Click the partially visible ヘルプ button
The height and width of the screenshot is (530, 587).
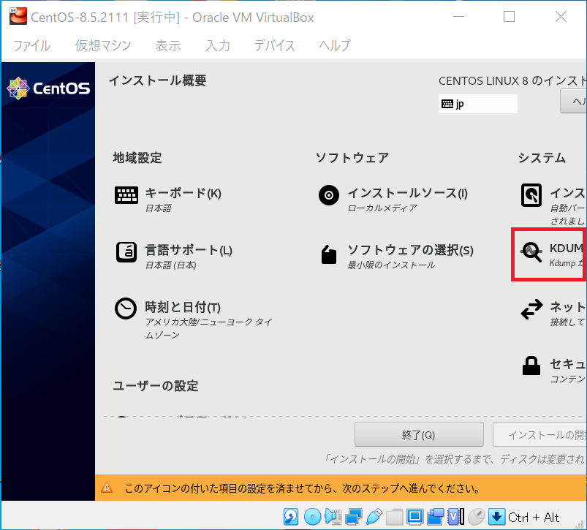(x=573, y=101)
